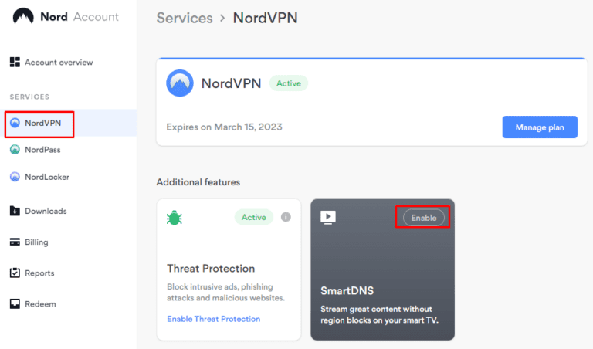
Task: Click the Nord Account mountain logo
Action: [23, 17]
